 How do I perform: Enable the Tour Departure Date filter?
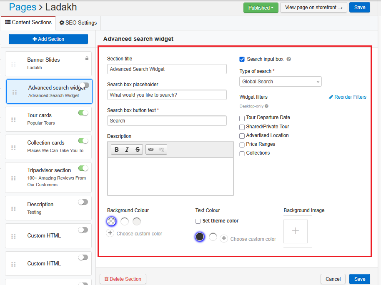[242, 118]
